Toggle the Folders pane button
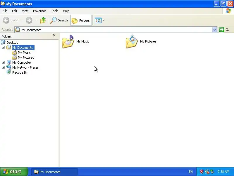Viewport: 234px width, 176px height. [81, 20]
